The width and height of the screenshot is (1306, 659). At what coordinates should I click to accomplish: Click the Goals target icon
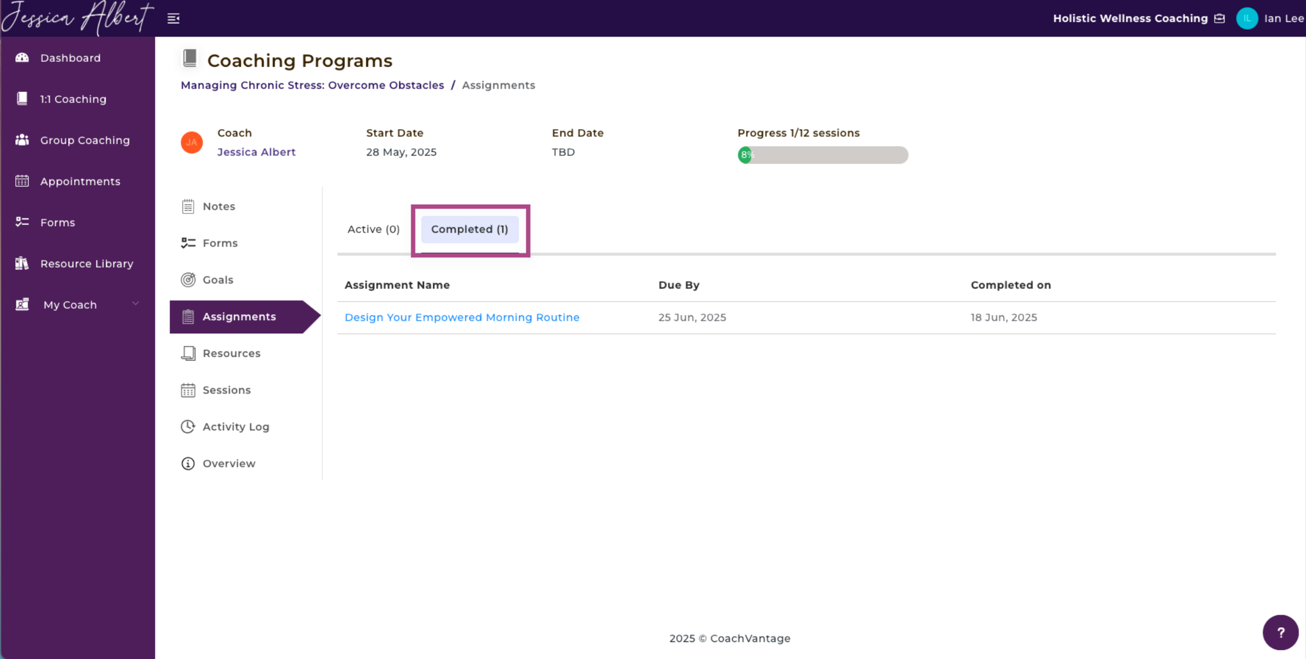[188, 280]
